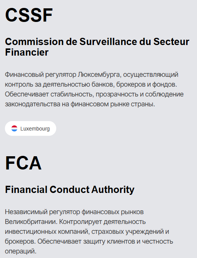
Task: Click the line starting контроль за деятельностью банков
Action: 91,84
